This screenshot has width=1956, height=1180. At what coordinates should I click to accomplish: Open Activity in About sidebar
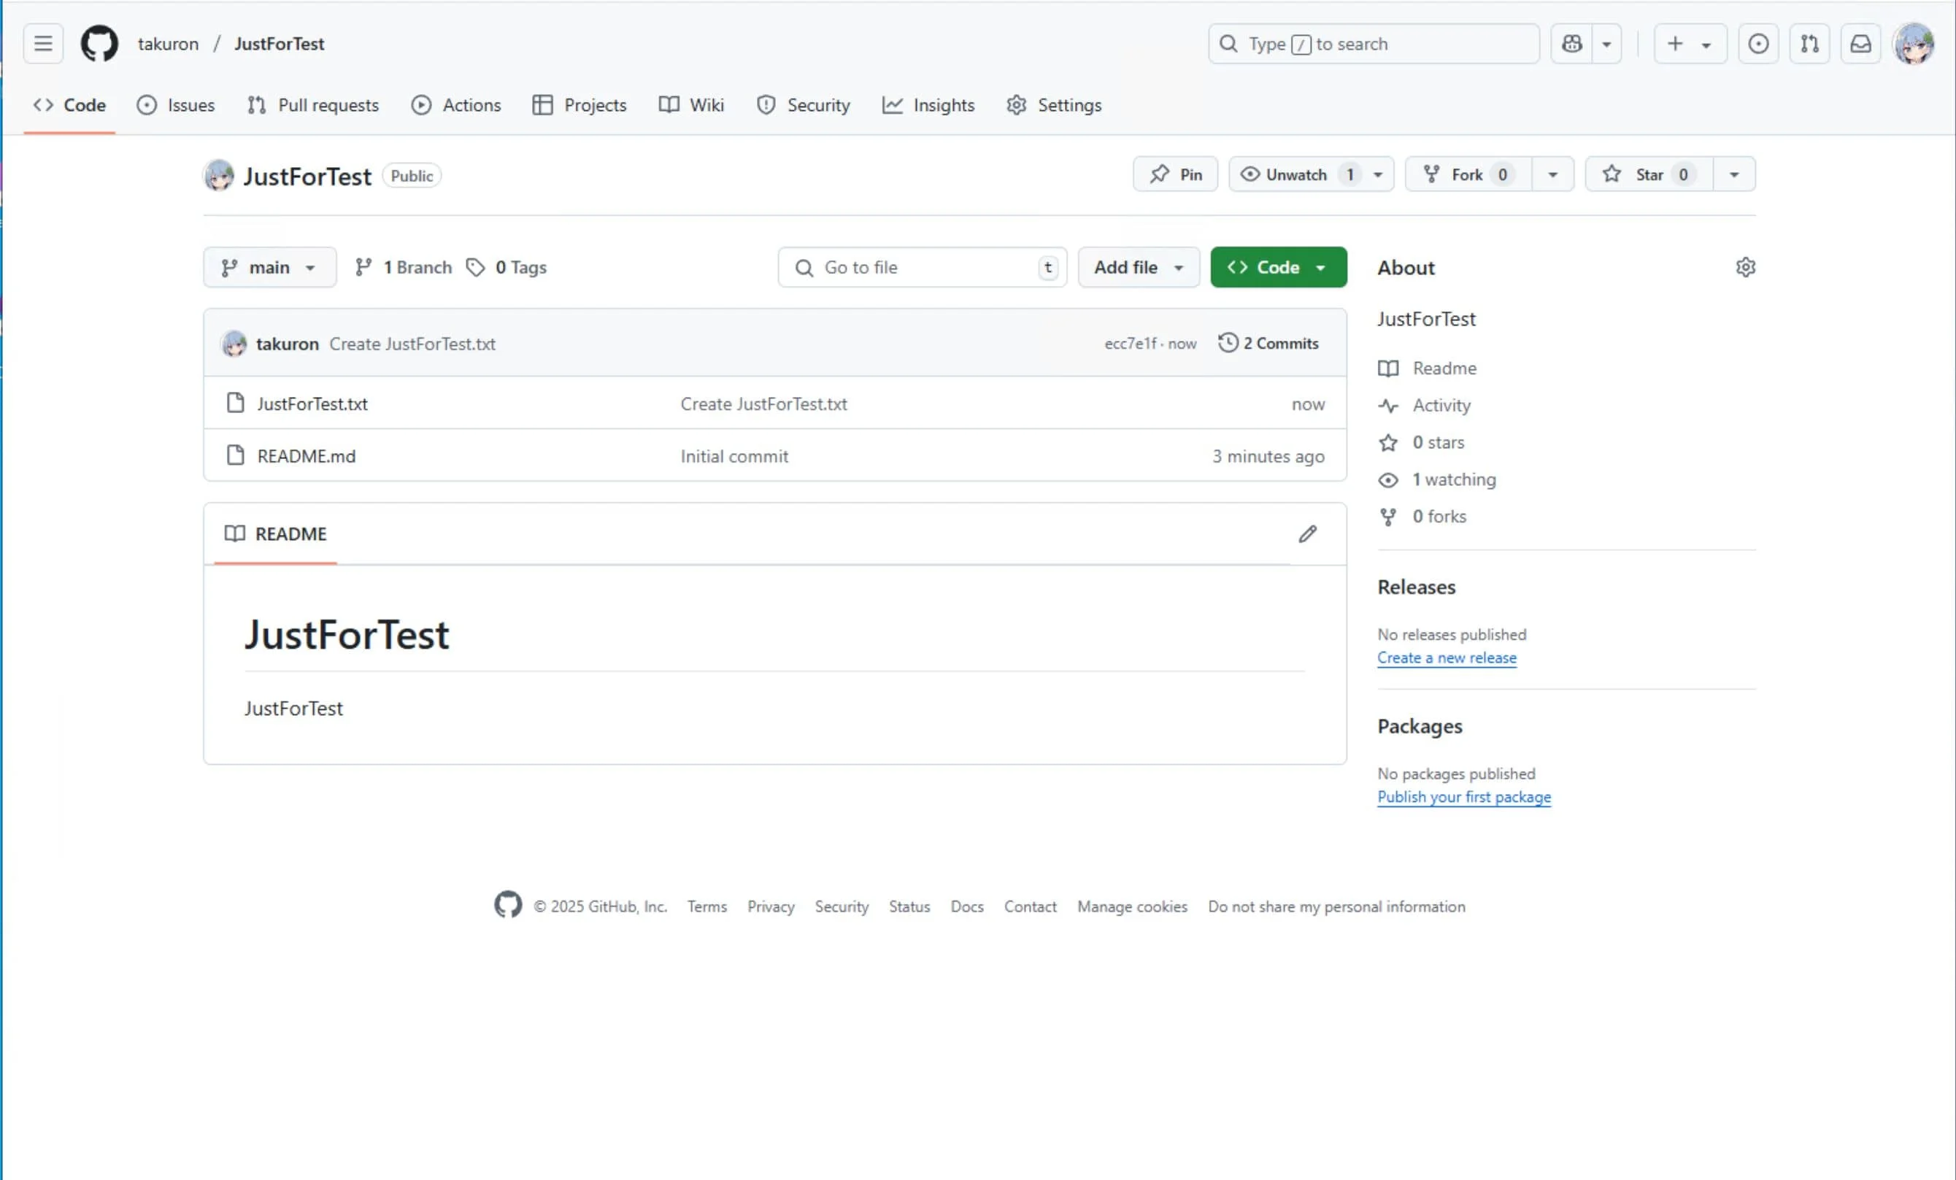pos(1424,406)
